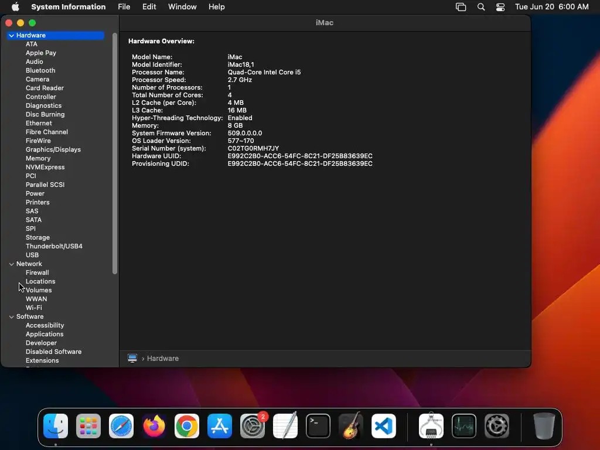Click the Stage Manager menu bar icon
This screenshot has width=600, height=450.
click(461, 7)
